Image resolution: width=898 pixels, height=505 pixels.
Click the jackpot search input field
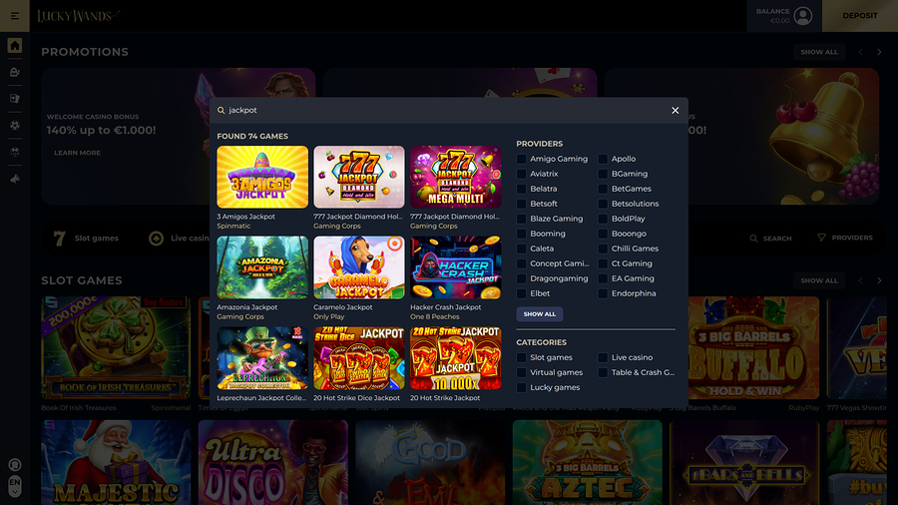(x=447, y=111)
